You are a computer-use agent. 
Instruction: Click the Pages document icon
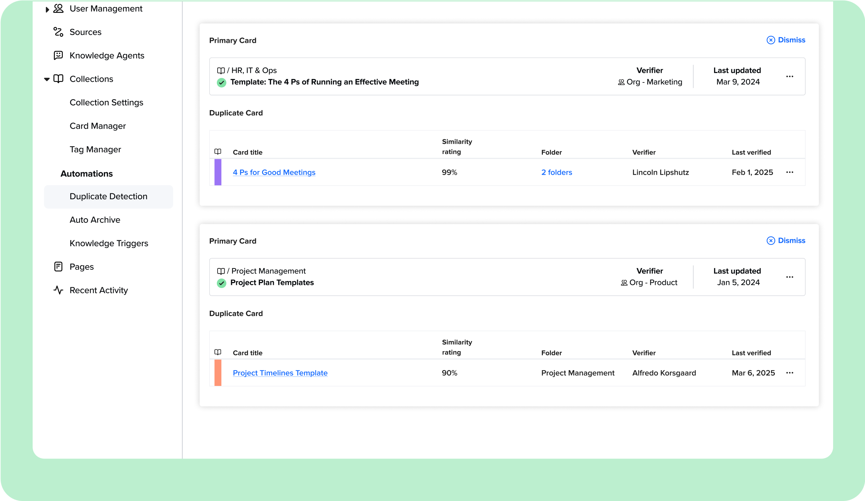coord(58,267)
